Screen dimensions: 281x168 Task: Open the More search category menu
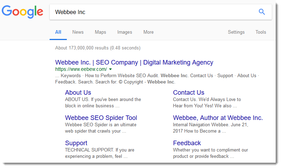click(148, 32)
